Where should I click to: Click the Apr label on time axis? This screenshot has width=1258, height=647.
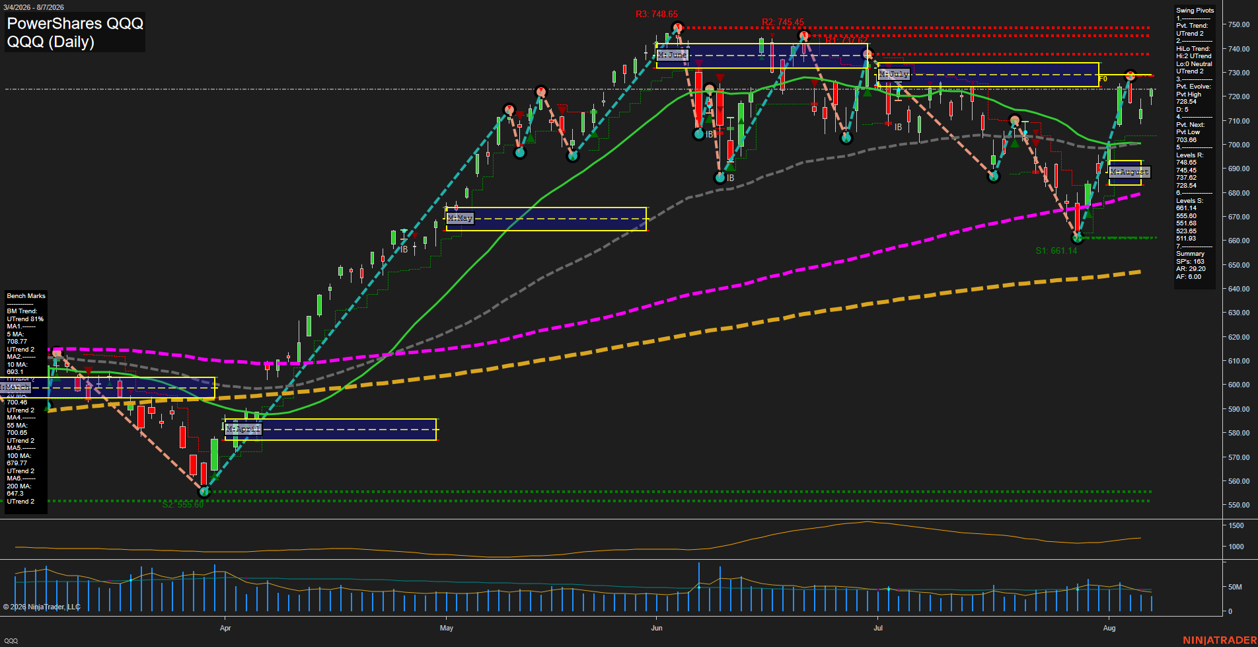pos(225,628)
